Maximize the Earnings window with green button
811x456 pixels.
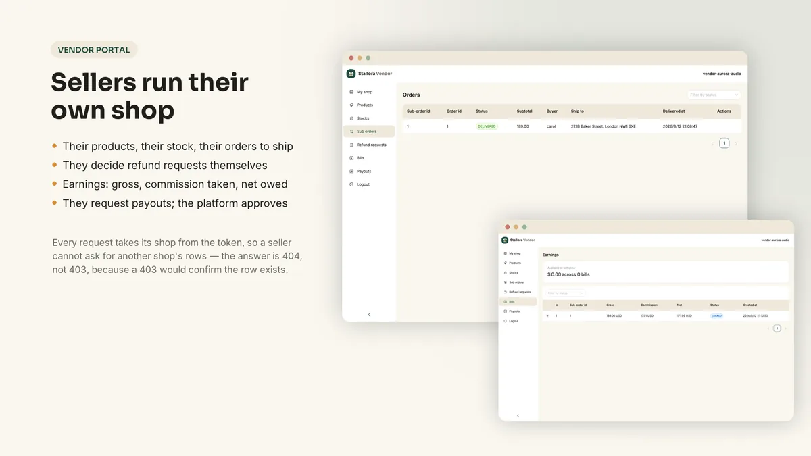click(524, 227)
